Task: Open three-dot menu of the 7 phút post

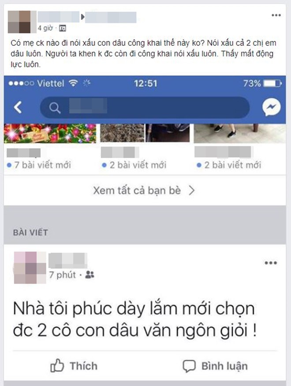Action: coord(271,262)
